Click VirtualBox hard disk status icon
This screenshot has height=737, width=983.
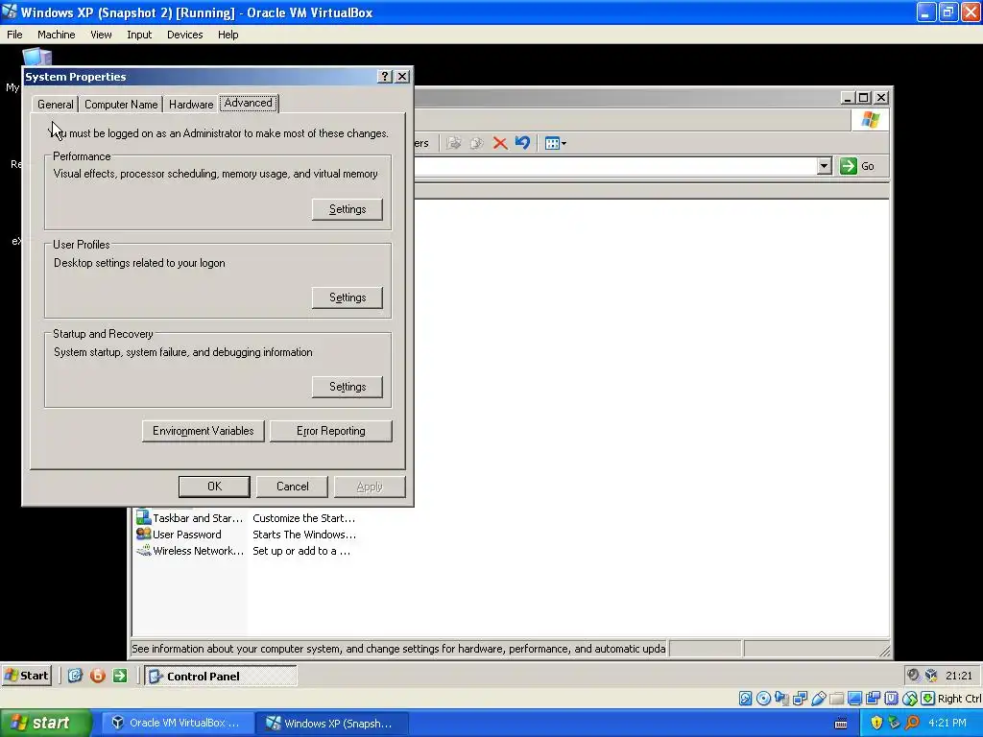745,699
